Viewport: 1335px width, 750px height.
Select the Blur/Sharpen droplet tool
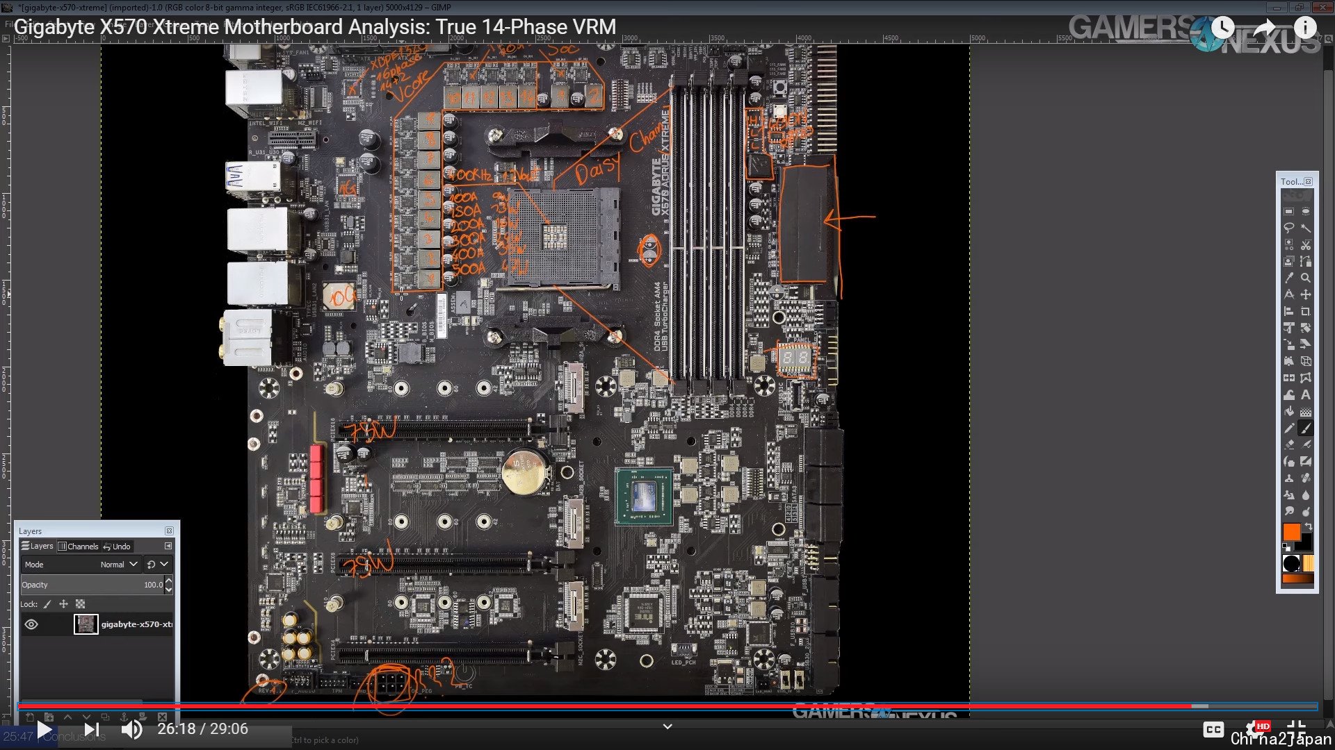pyautogui.click(x=1306, y=495)
